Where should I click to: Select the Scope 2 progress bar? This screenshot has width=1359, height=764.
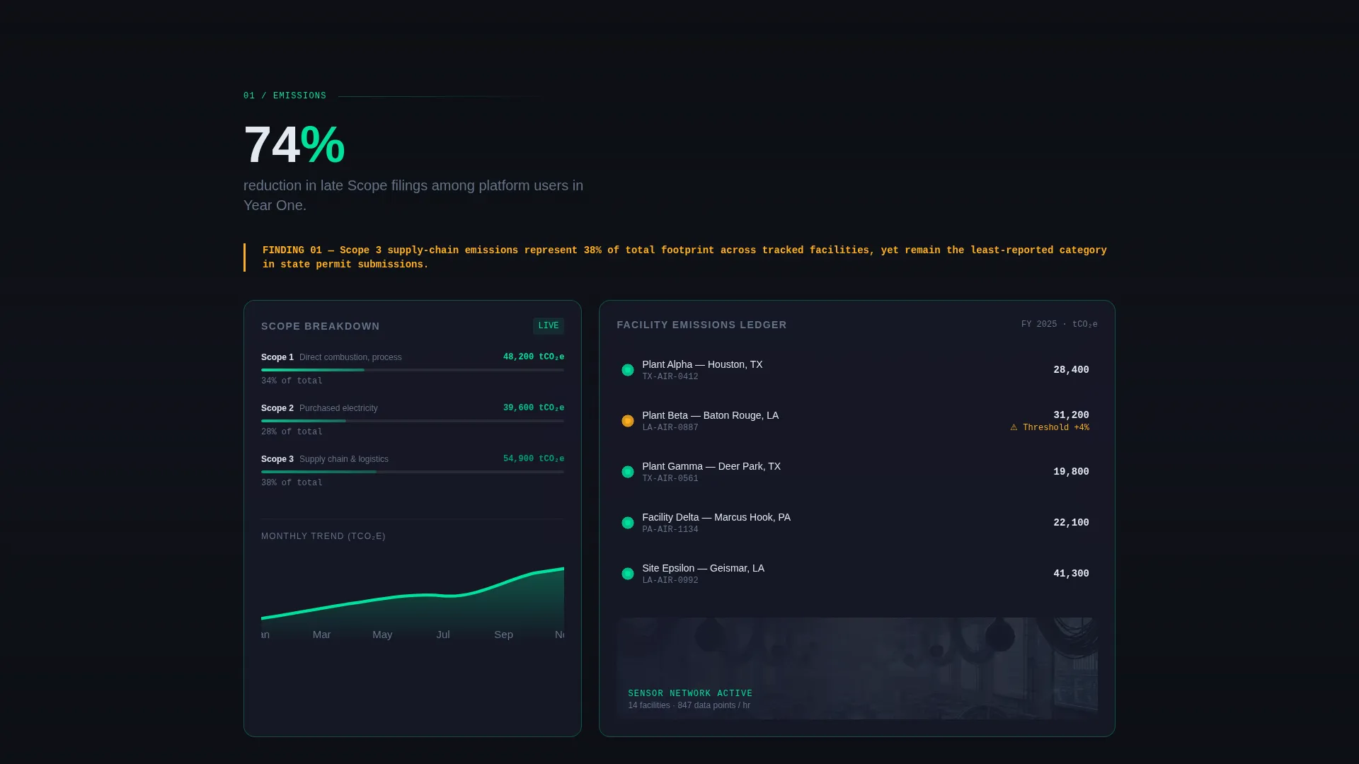[413, 421]
